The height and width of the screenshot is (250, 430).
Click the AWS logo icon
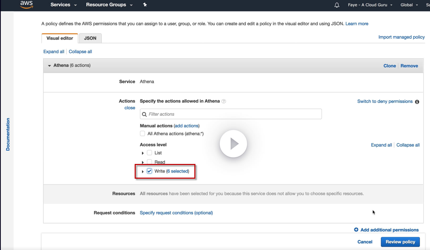pos(27,4)
